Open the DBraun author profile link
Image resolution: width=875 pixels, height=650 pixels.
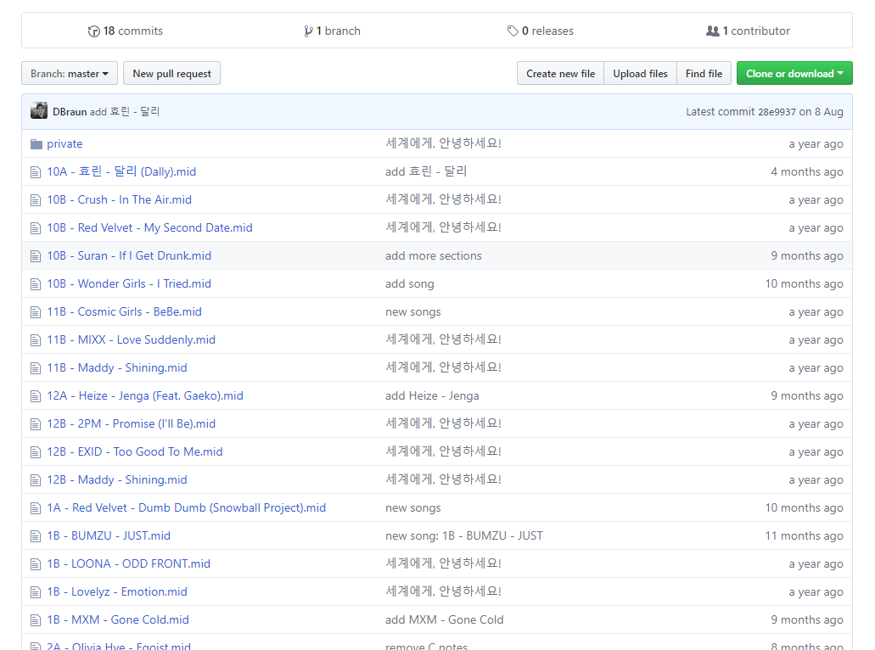point(70,112)
